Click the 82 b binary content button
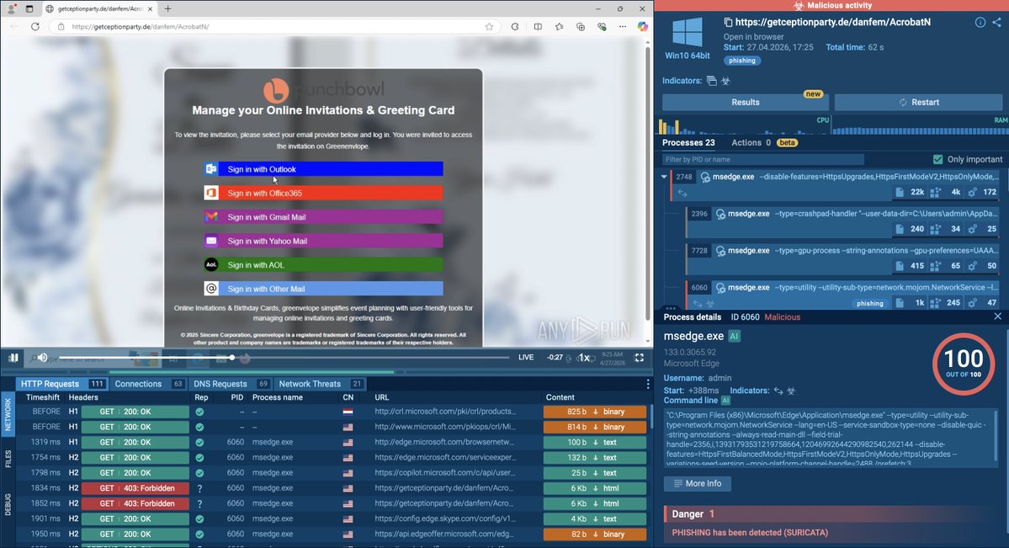Screen dimensions: 1009x548 pyautogui.click(x=595, y=534)
